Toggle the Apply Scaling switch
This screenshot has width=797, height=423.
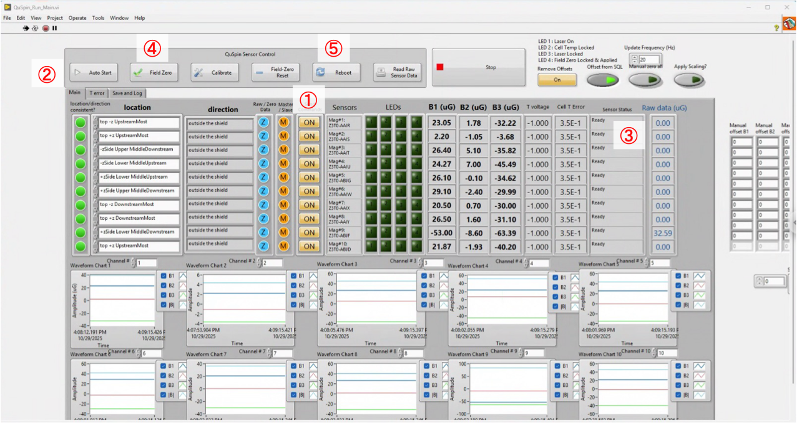[689, 80]
